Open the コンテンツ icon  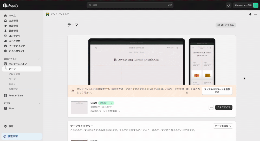click(5, 36)
